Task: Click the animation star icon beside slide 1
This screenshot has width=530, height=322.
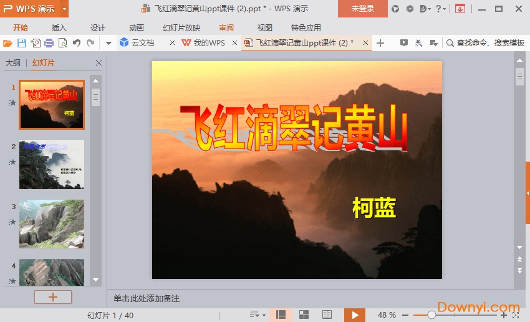Action: pos(12,102)
